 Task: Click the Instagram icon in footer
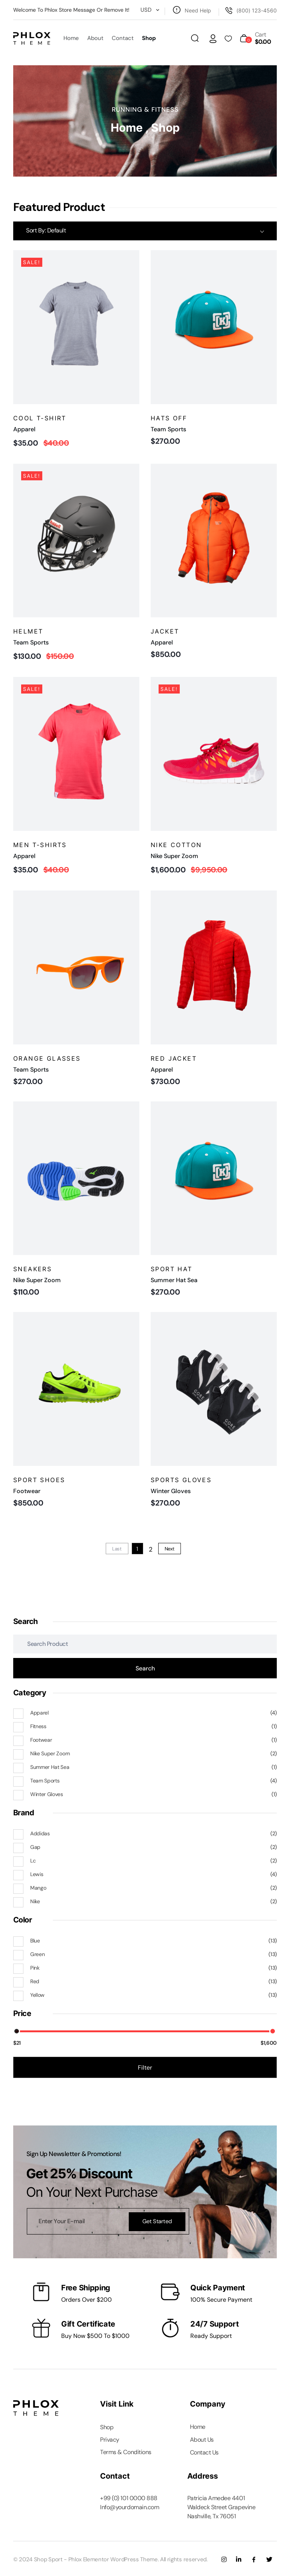(224, 2559)
